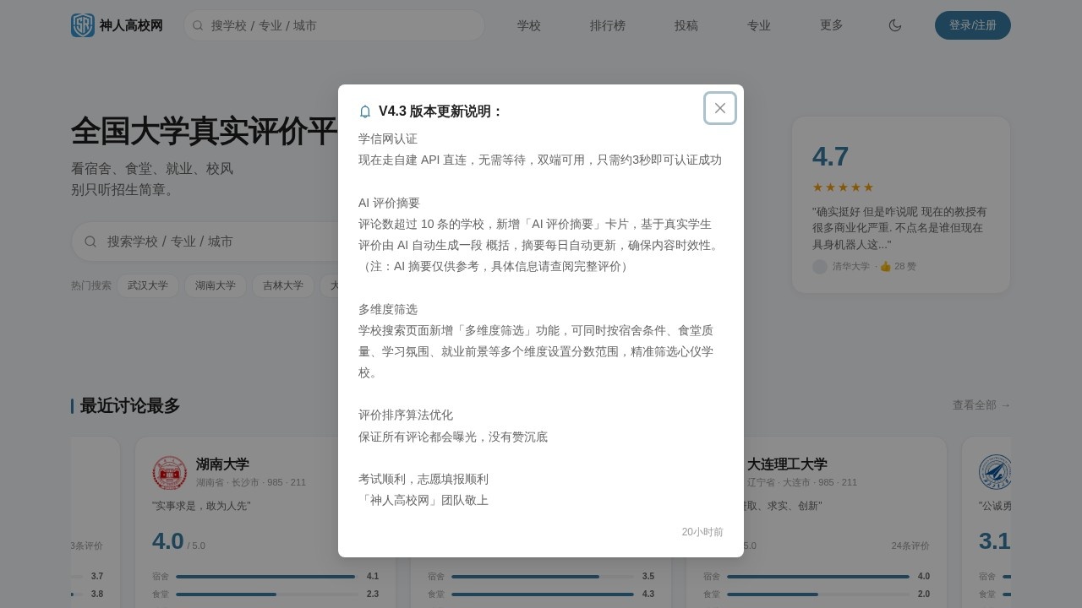Image resolution: width=1082 pixels, height=608 pixels.
Task: Click the 评价排序算法优化 heading in the dialog
Action: point(406,415)
